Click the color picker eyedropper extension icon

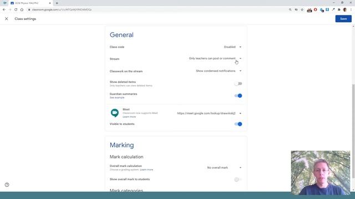click(333, 10)
